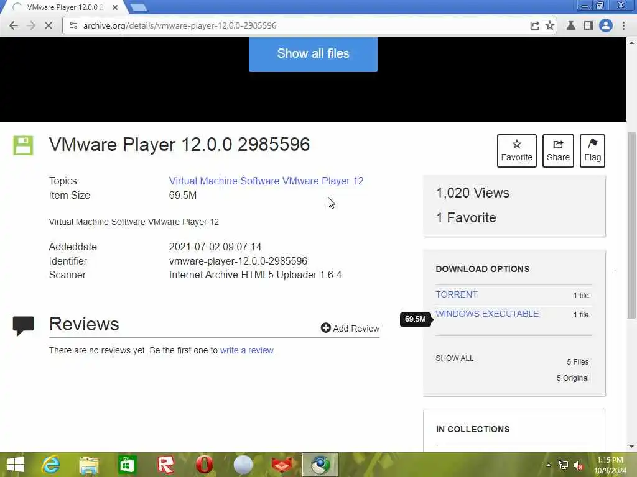
Task: Bookmark this page with star icon
Action: point(550,25)
